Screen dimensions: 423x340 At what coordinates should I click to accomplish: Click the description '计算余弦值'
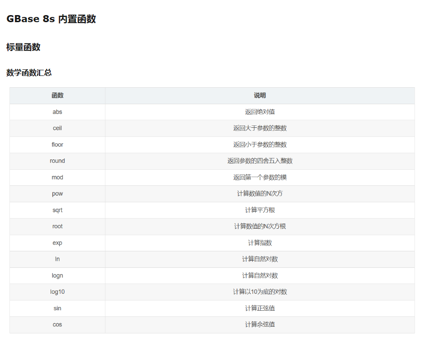pos(260,324)
